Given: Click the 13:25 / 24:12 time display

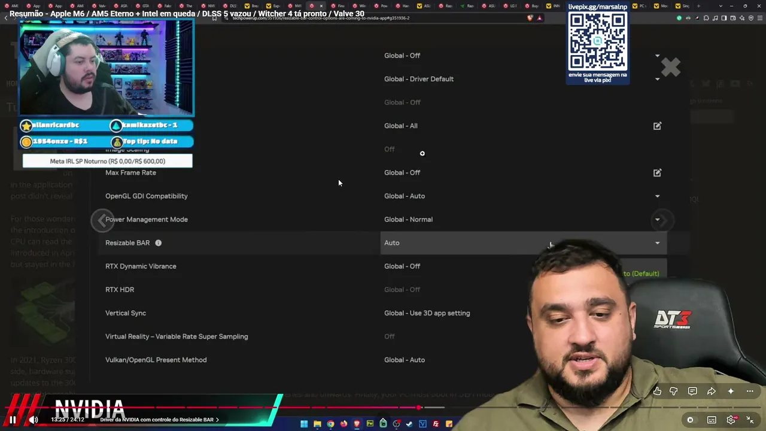Looking at the screenshot, I should 68,420.
